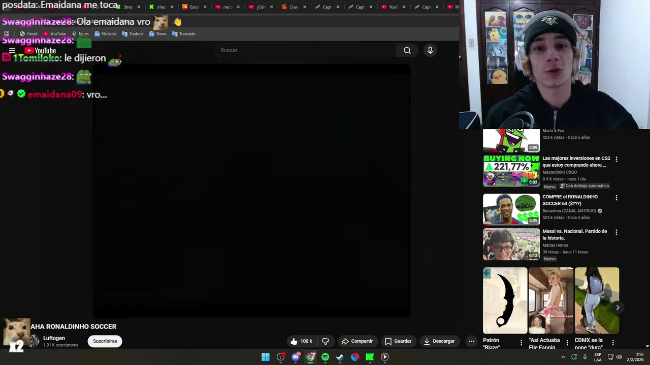The image size is (650, 365).
Task: Open the Gmail bookmark
Action: 28,34
